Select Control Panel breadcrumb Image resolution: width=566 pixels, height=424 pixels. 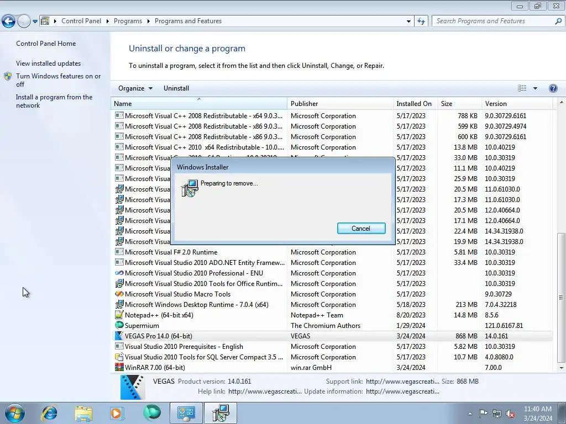tap(81, 21)
